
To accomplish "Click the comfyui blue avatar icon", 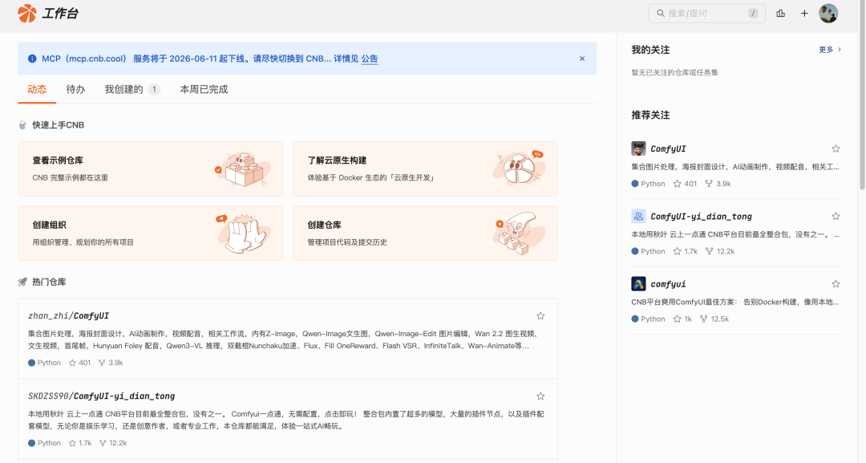I will click(638, 284).
